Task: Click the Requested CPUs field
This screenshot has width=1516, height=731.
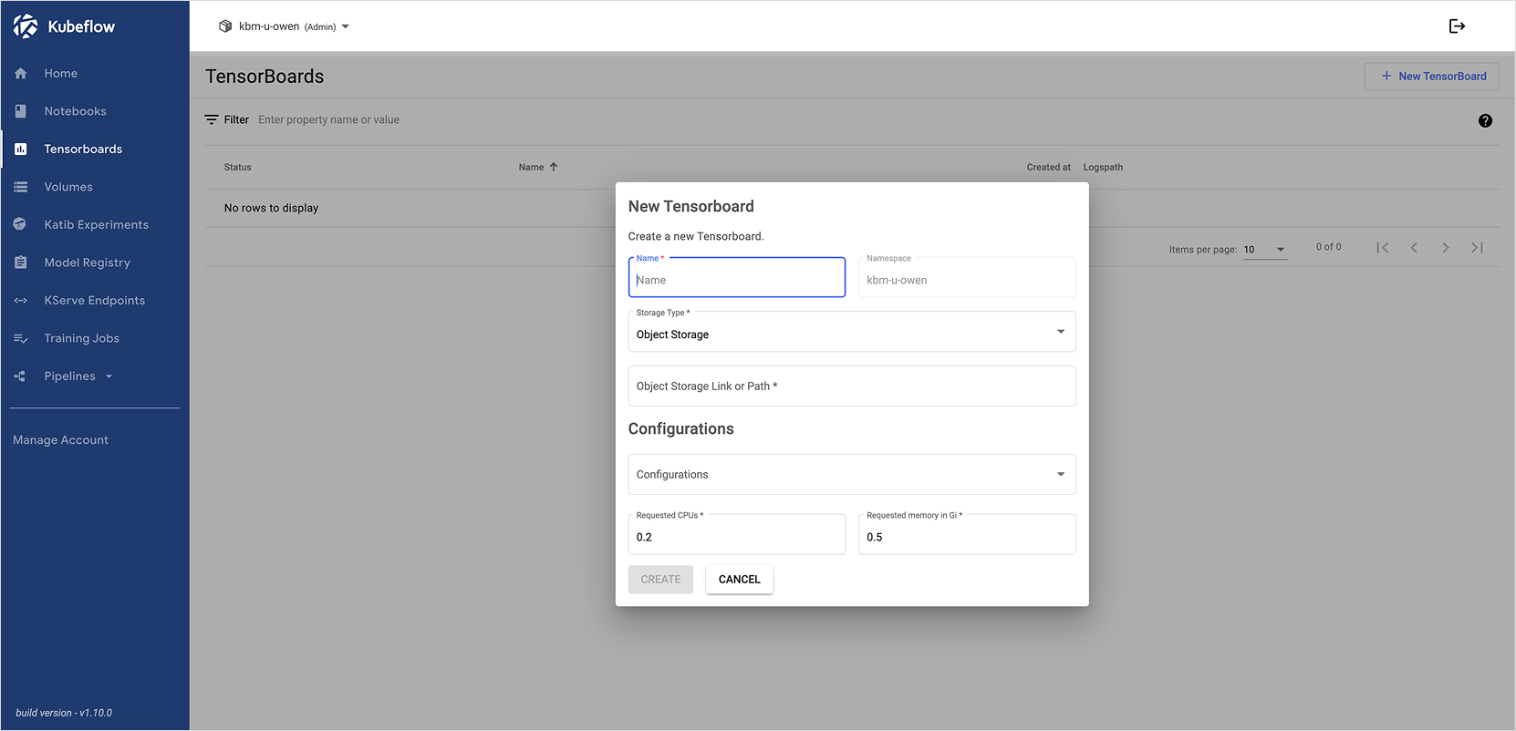Action: [x=737, y=534]
